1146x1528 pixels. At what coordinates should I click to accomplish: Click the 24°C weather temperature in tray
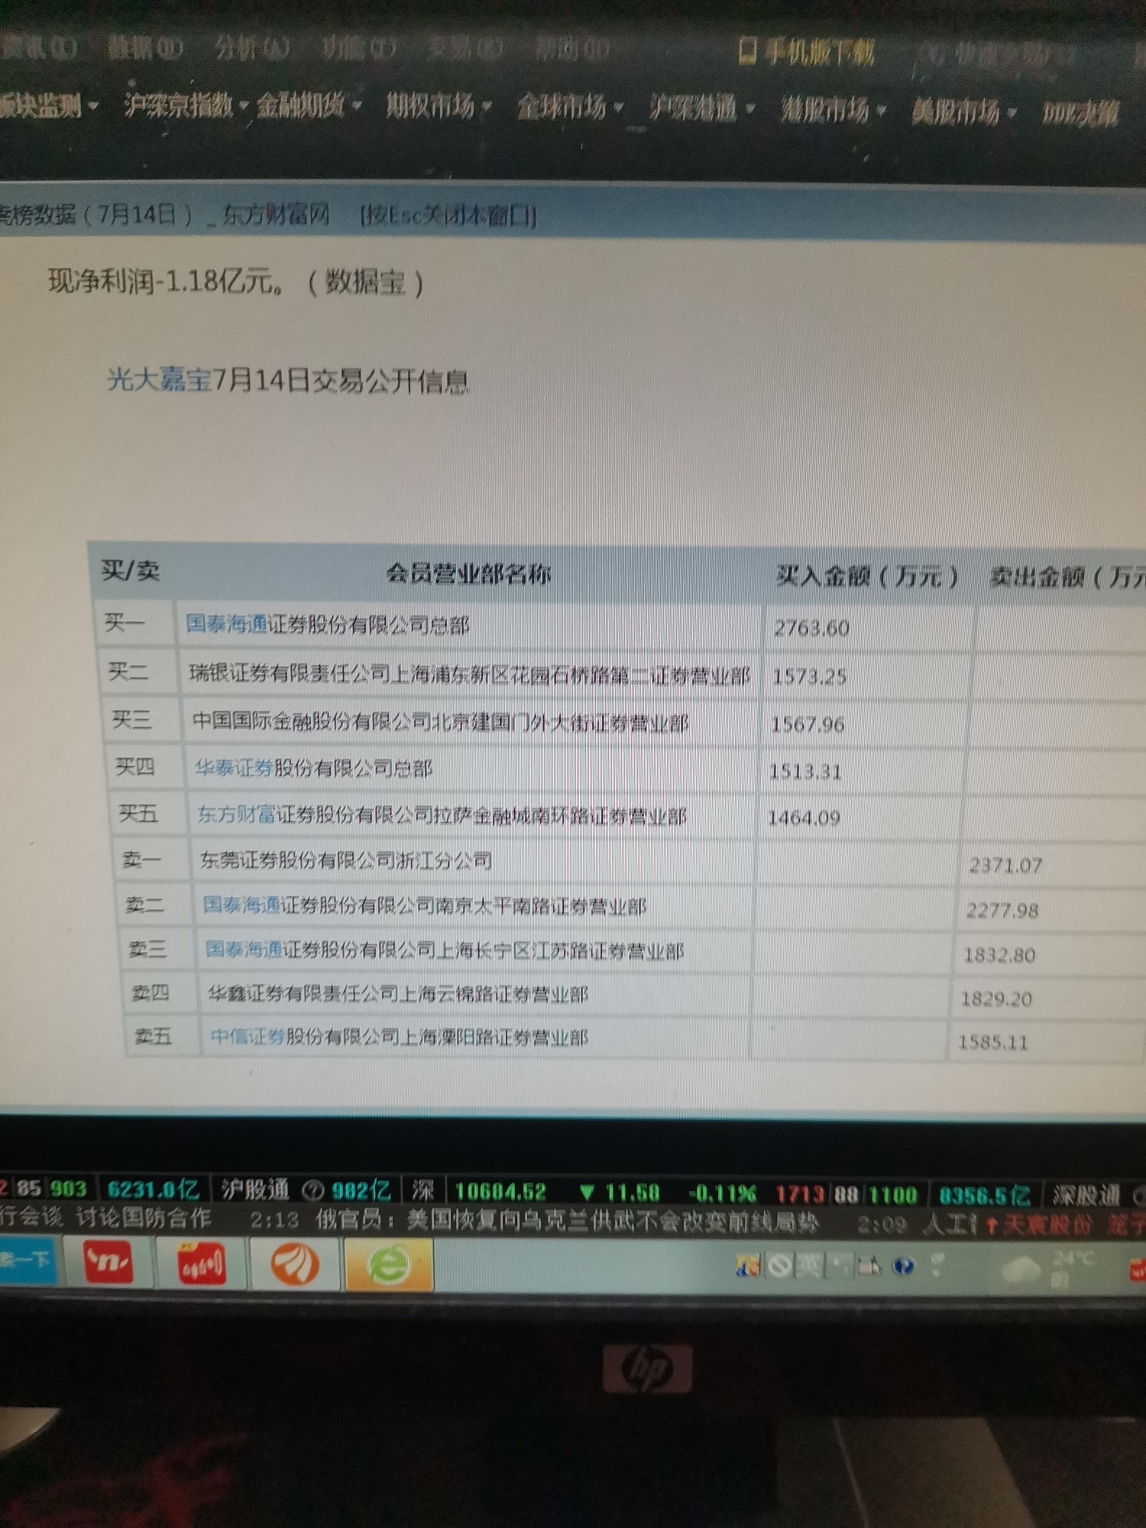pos(1074,1257)
